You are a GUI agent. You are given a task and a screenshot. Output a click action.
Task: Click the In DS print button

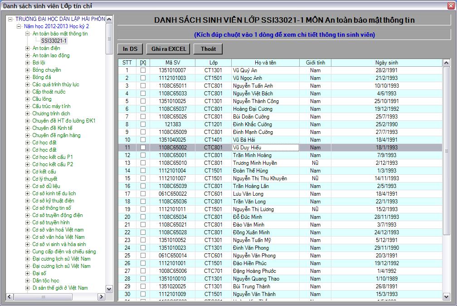130,49
